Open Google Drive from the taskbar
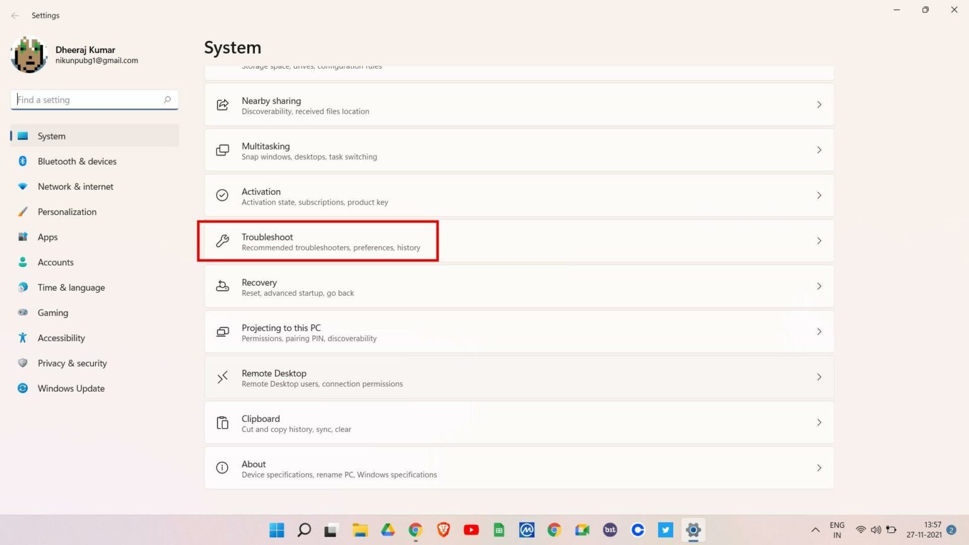The width and height of the screenshot is (969, 545). pyautogui.click(x=387, y=530)
